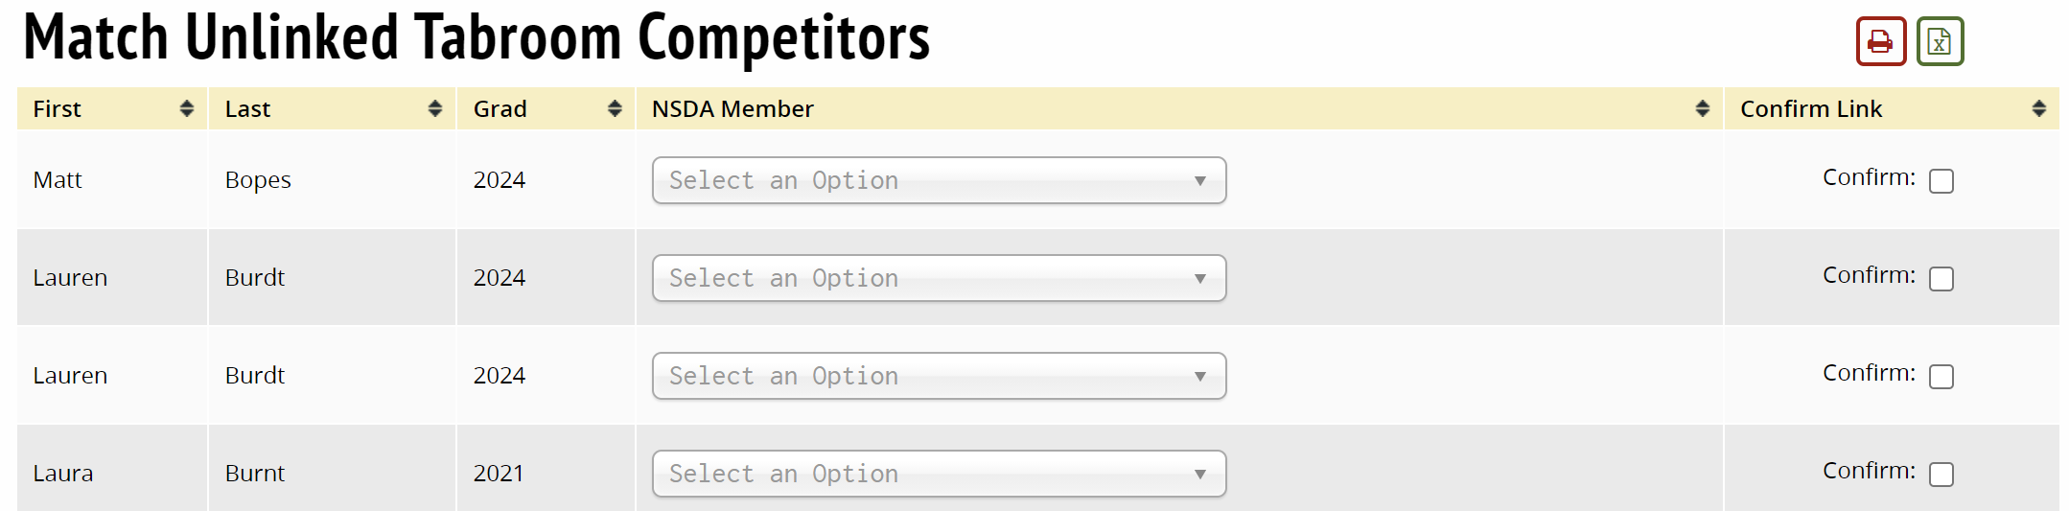This screenshot has height=511, width=2069.
Task: Export table with the green Excel icon
Action: 1940,41
